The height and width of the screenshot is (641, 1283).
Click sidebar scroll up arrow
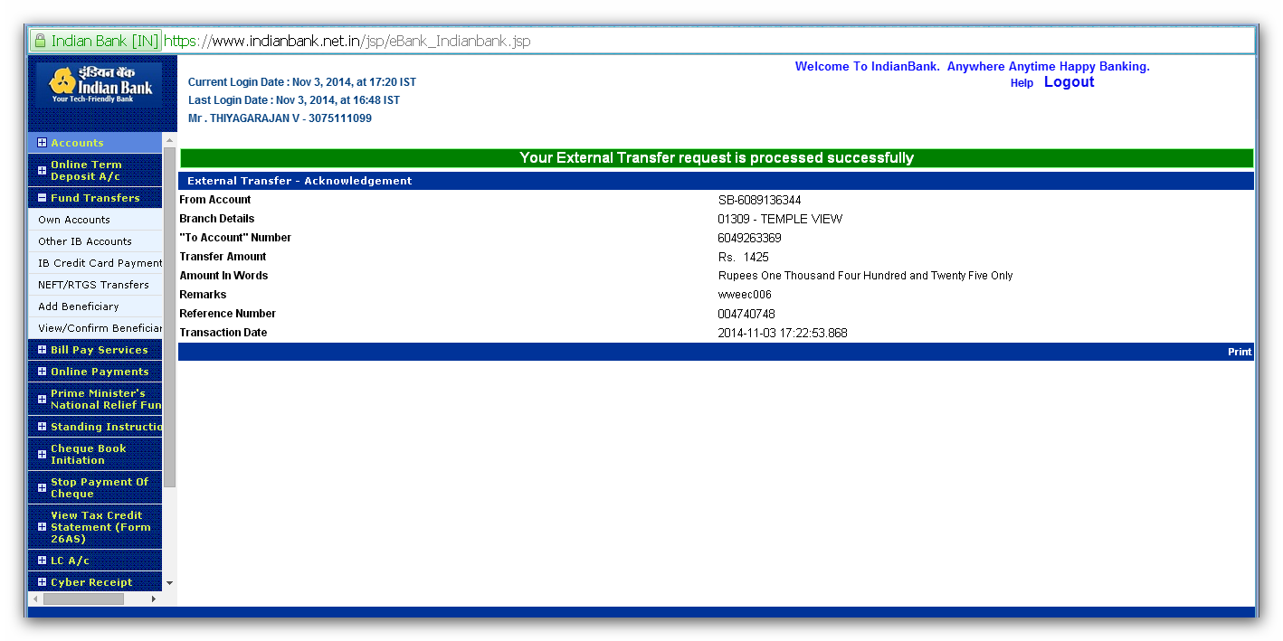coord(169,140)
